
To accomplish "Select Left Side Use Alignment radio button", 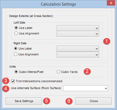I will [16, 33].
